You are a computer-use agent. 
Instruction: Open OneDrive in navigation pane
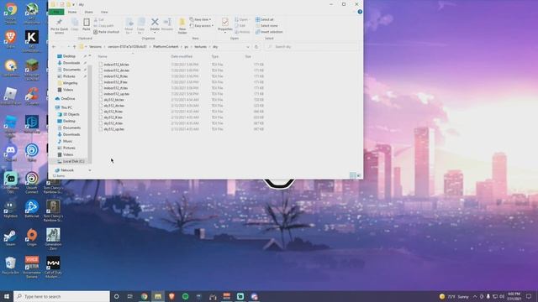coord(68,99)
